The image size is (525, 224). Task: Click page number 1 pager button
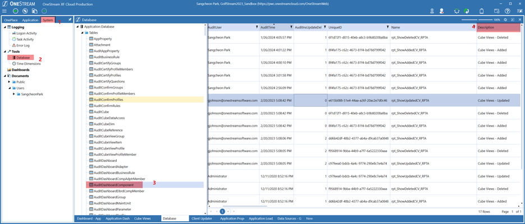coord(222,211)
